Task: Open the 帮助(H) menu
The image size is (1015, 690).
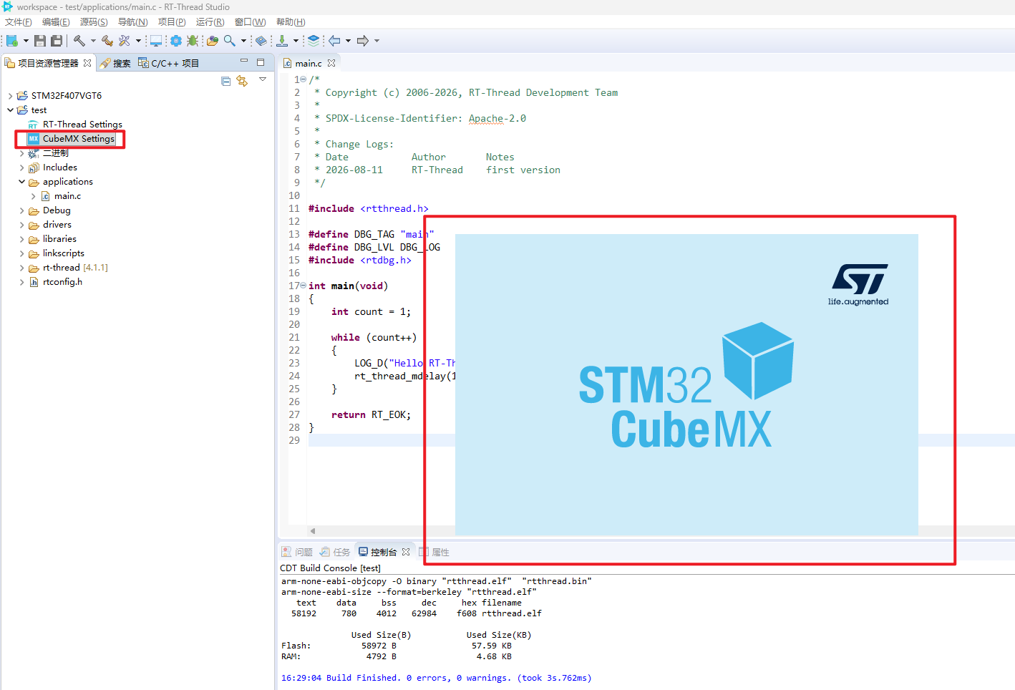Action: [x=291, y=22]
